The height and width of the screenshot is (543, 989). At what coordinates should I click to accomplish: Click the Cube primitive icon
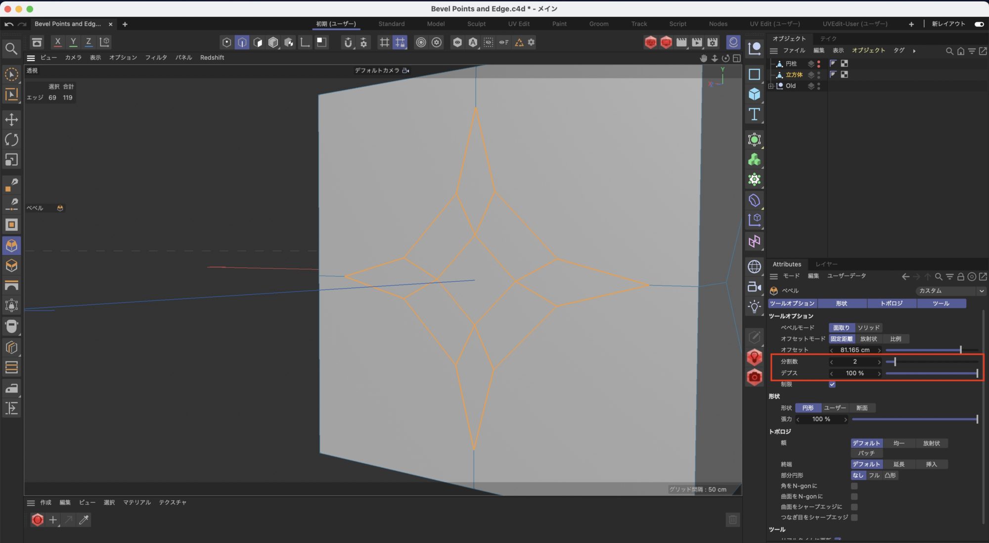[754, 94]
